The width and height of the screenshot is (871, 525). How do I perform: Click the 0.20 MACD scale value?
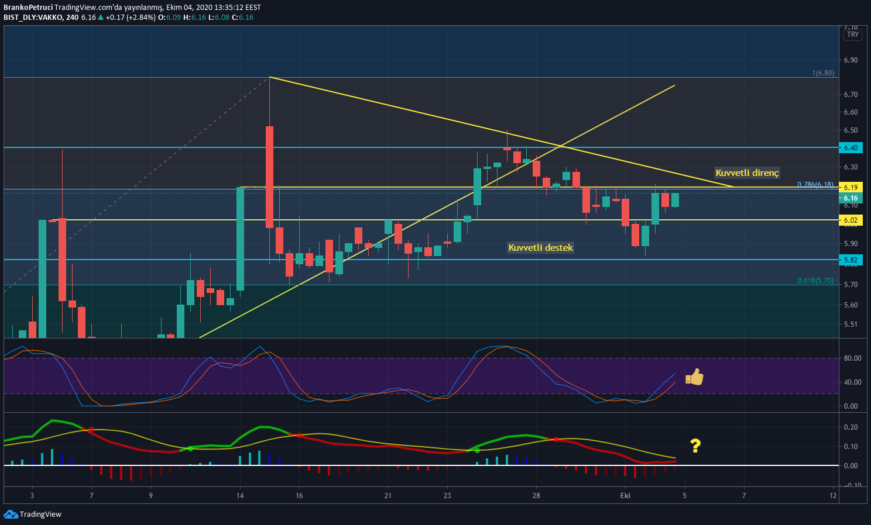pos(851,427)
